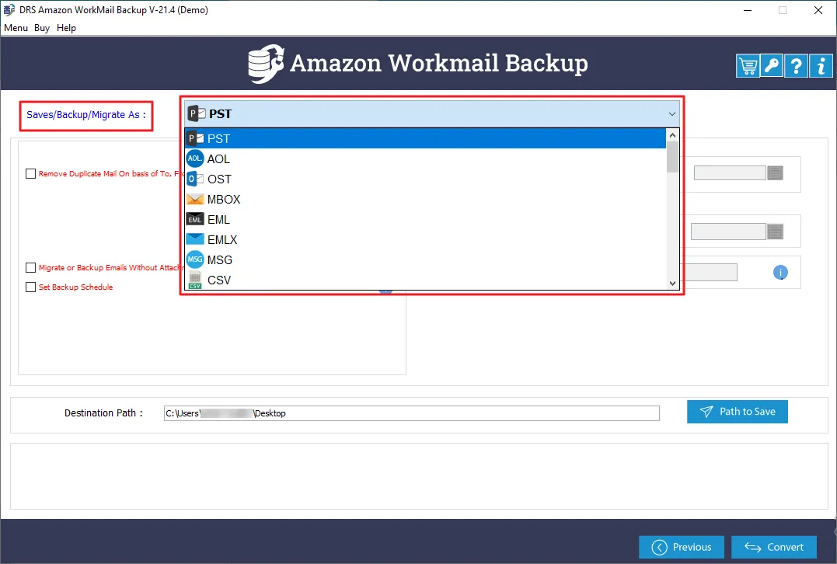Start conversion with the Convert button
Screen dimensions: 837x564
point(773,547)
